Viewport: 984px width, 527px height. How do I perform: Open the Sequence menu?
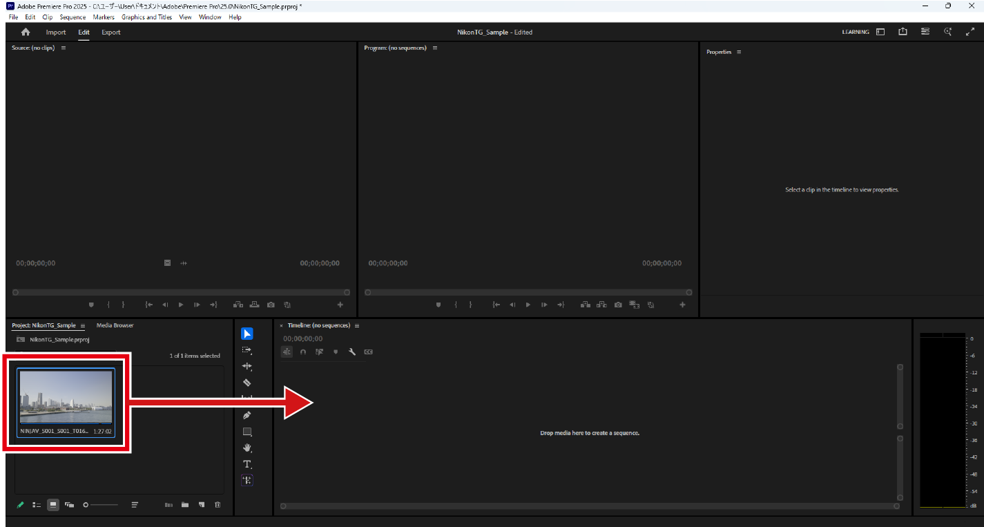tap(73, 17)
